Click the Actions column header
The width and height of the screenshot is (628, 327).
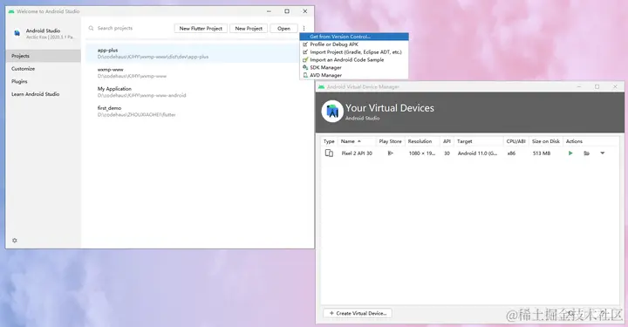click(591, 141)
